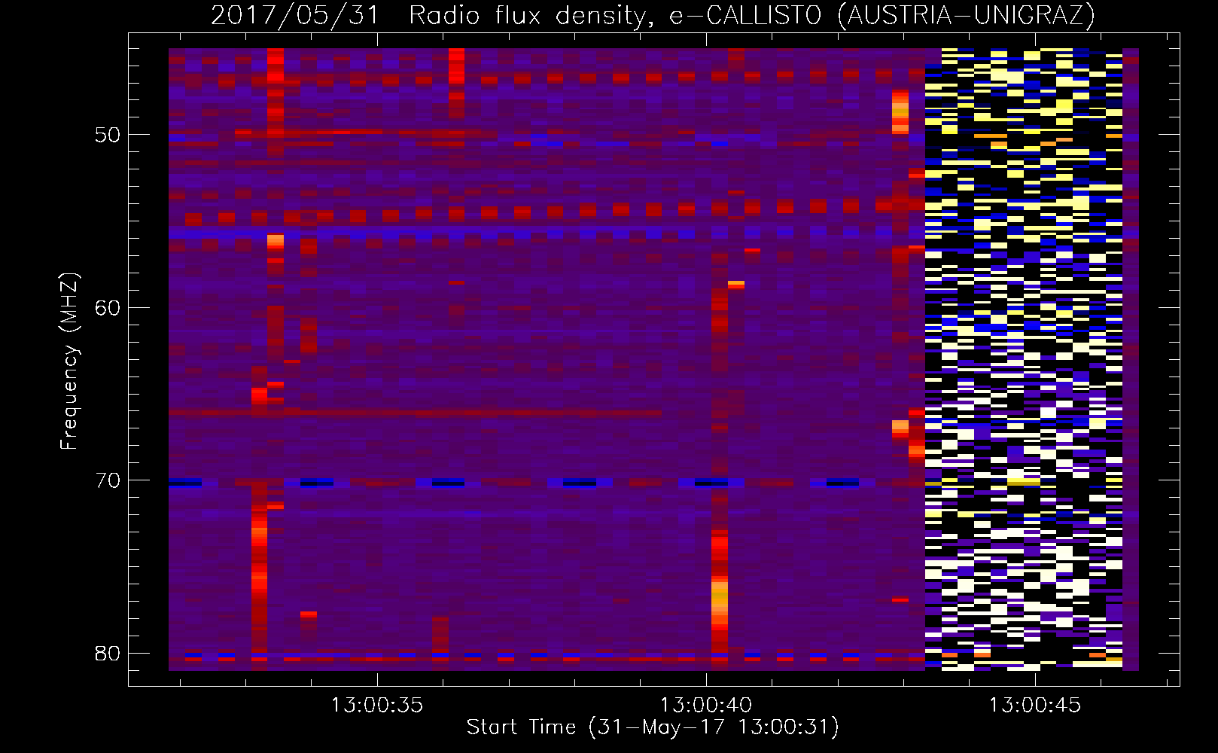Click the 80 MHz tick label
Screen dimensions: 1218x753
point(108,653)
